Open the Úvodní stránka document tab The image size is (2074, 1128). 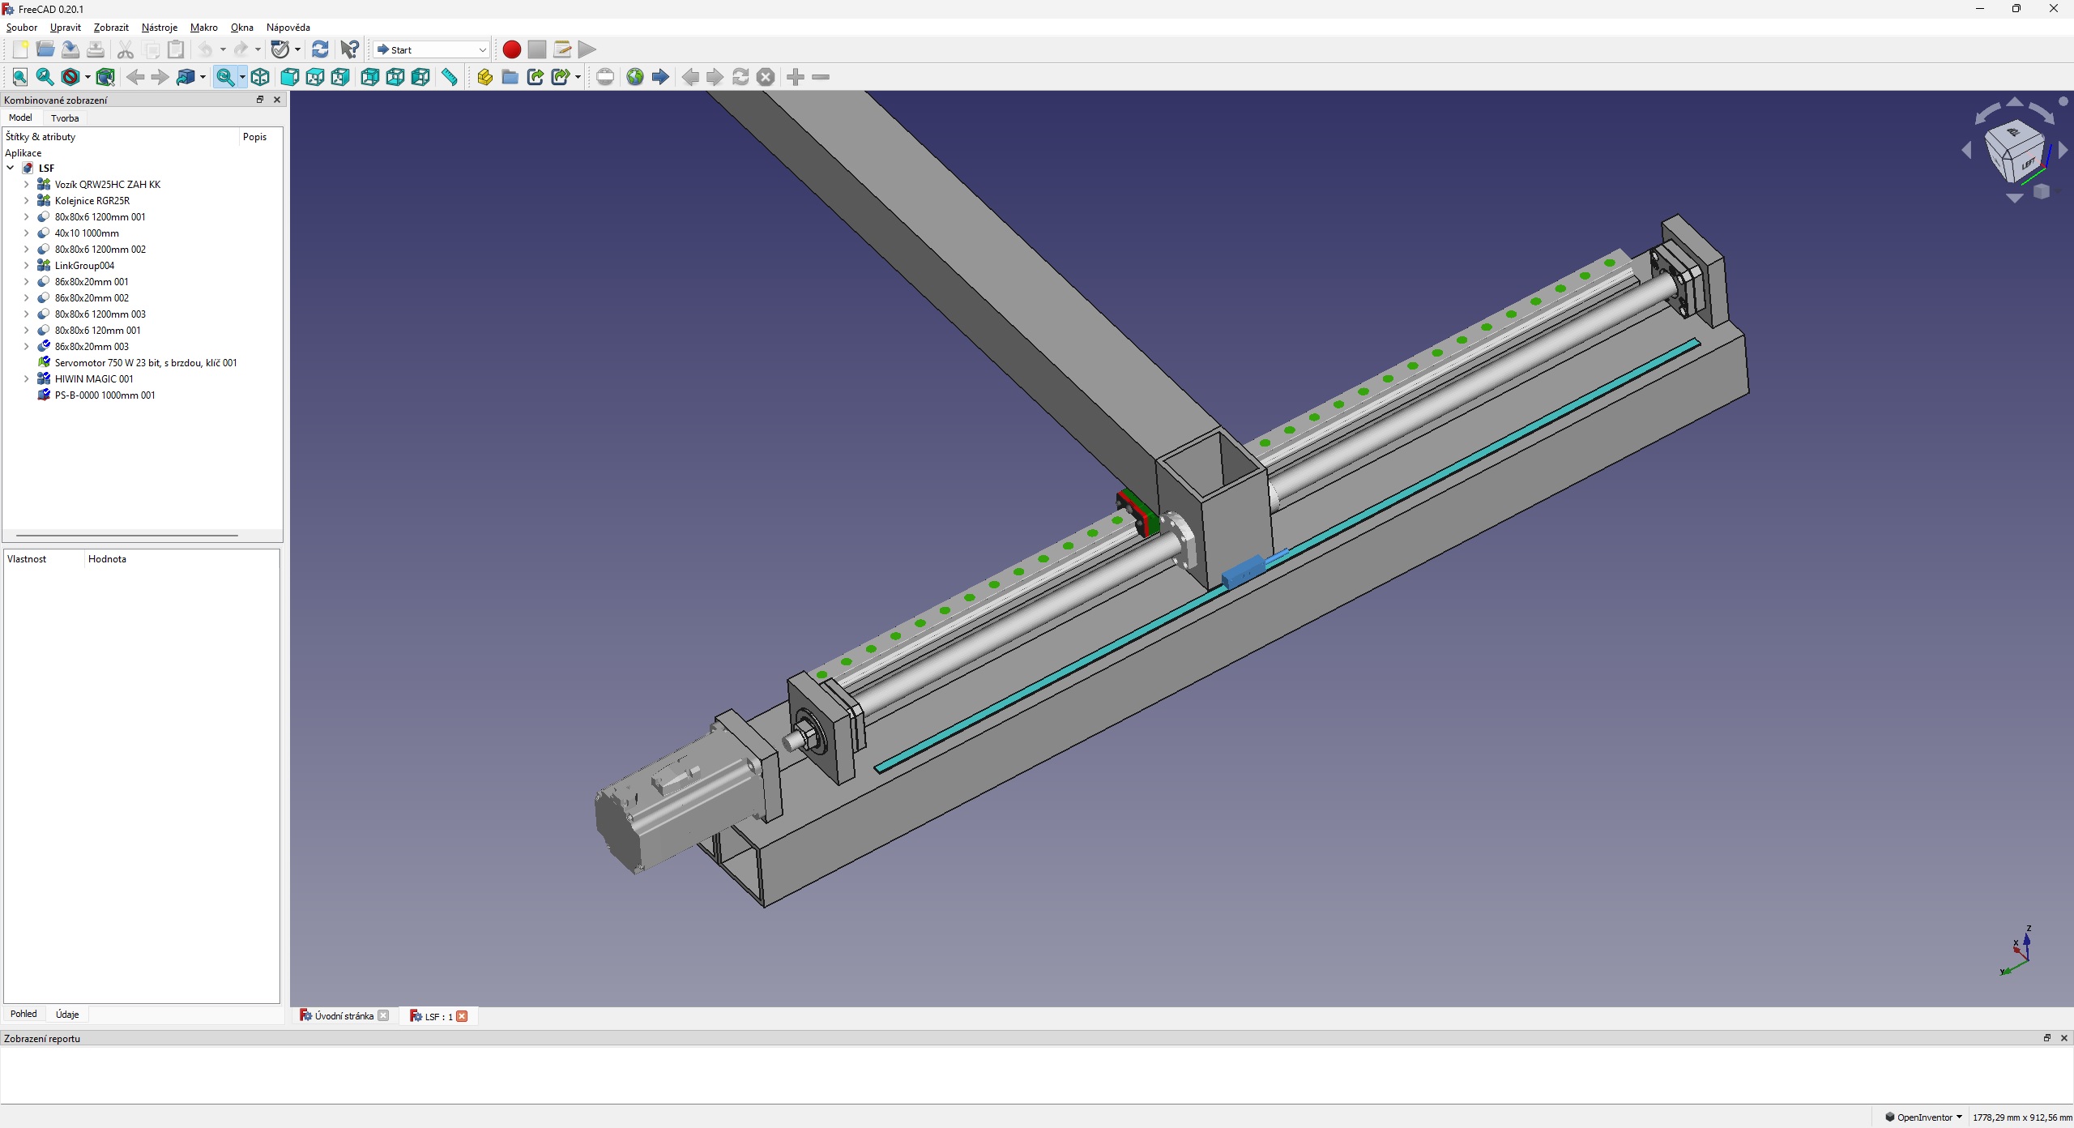pyautogui.click(x=344, y=1016)
